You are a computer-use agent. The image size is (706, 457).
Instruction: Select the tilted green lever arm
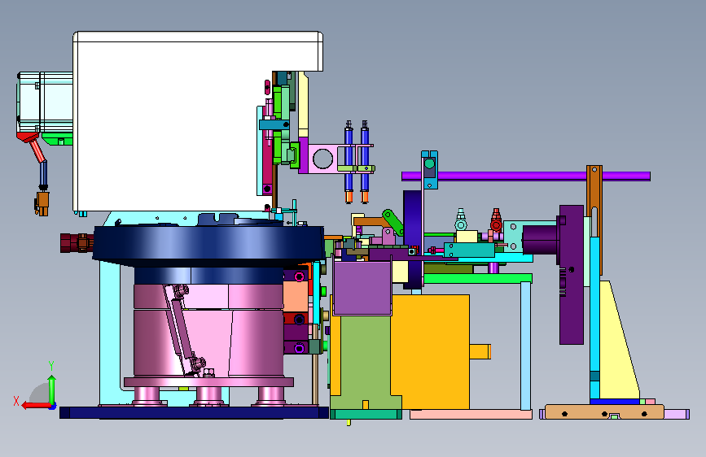pos(393,221)
